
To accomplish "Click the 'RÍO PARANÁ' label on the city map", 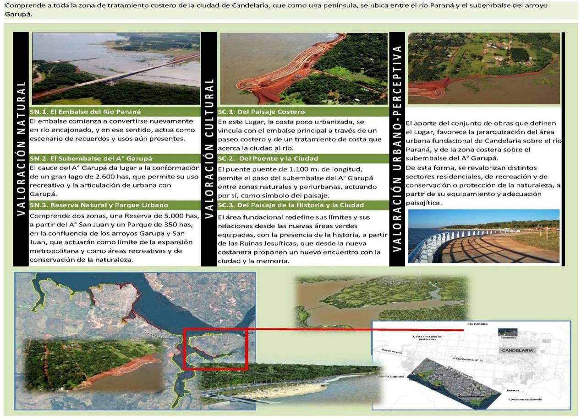I will pyautogui.click(x=477, y=324).
